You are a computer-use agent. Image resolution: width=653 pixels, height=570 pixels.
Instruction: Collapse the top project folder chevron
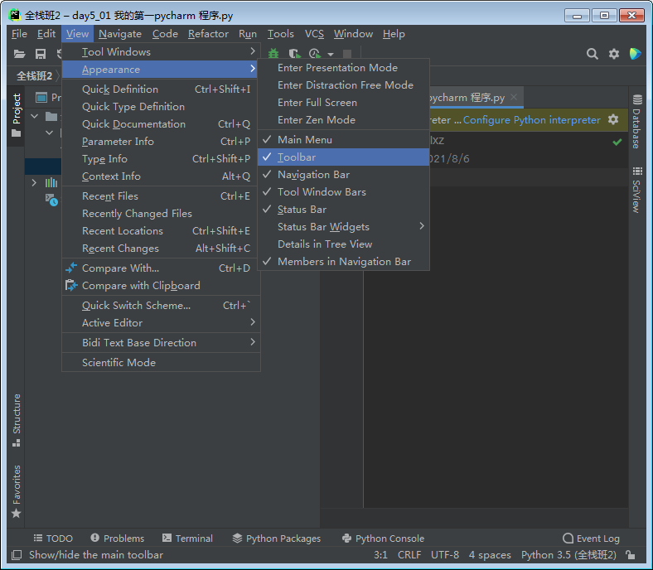[35, 116]
